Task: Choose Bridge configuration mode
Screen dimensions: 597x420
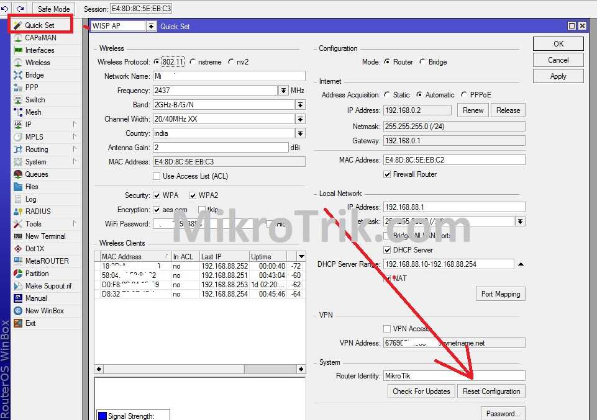Action: click(x=422, y=61)
